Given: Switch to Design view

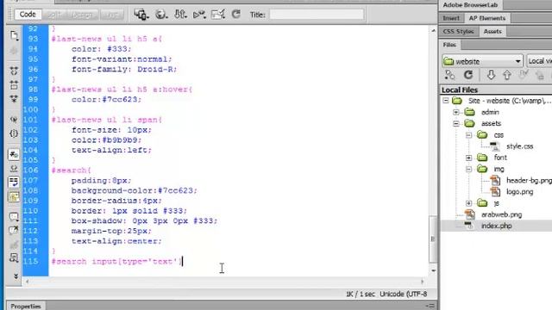Looking at the screenshot, I should 83,15.
